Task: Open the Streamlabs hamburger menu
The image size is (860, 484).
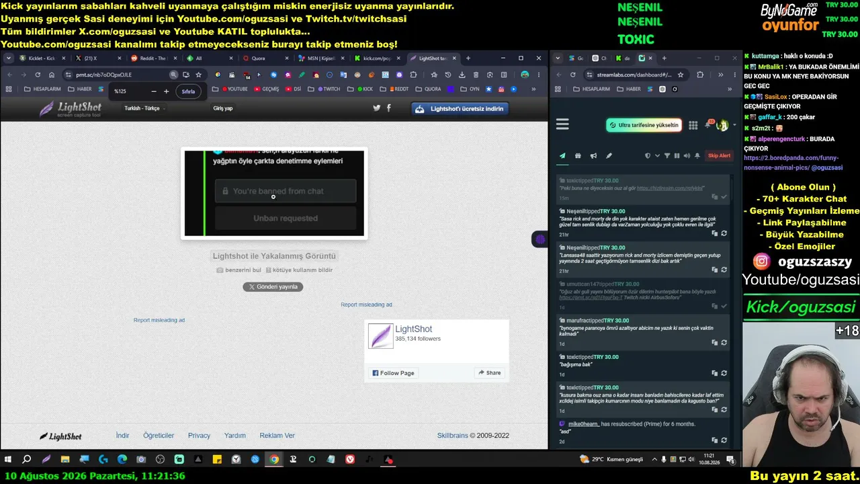Action: pyautogui.click(x=562, y=124)
